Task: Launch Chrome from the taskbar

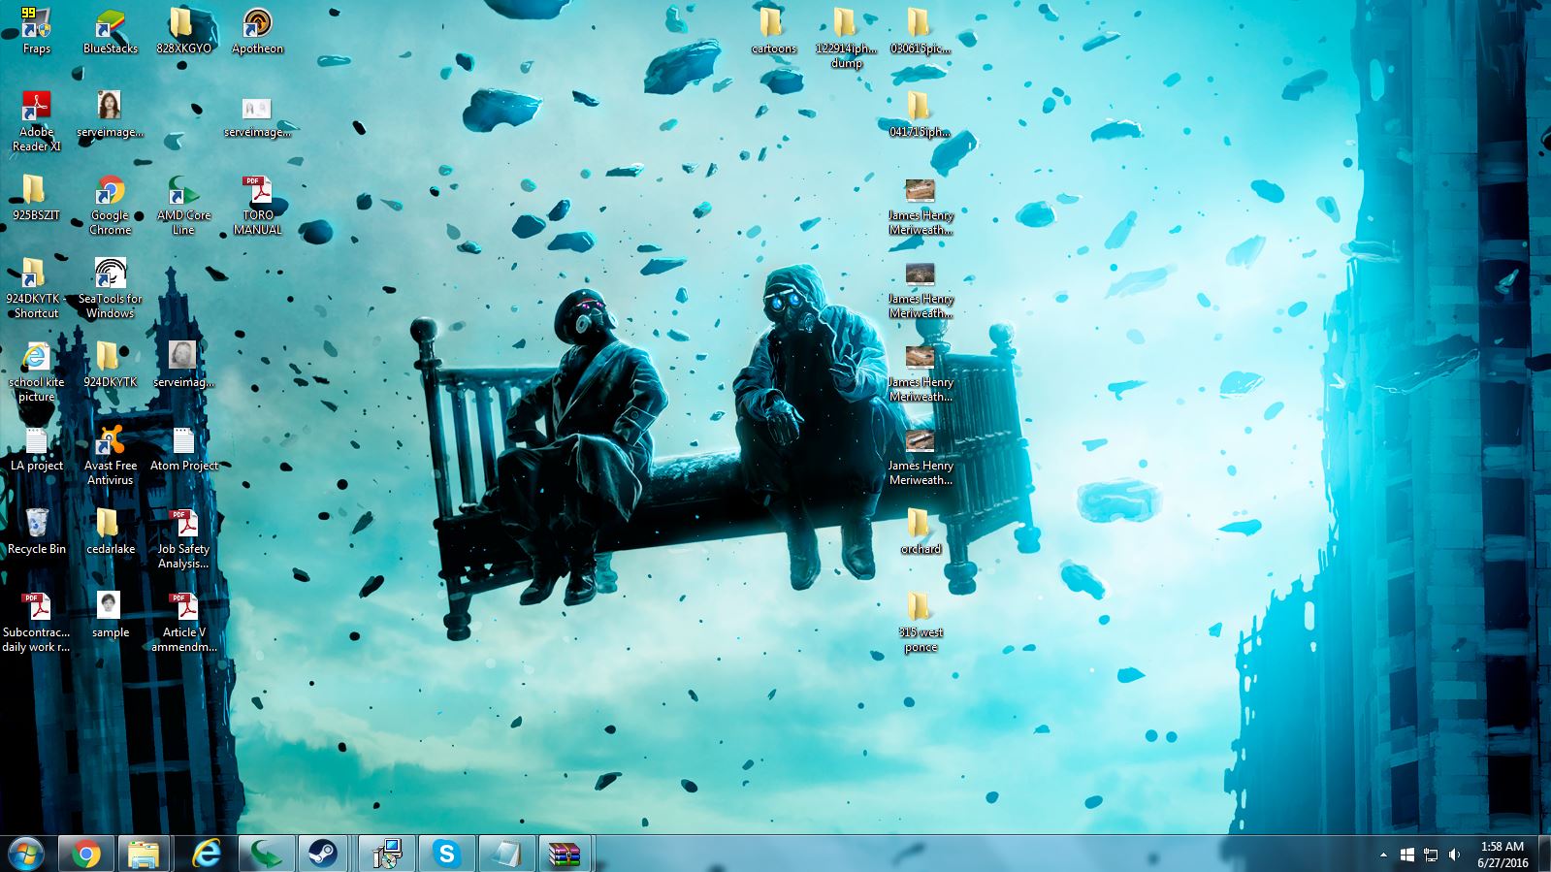Action: coord(86,854)
